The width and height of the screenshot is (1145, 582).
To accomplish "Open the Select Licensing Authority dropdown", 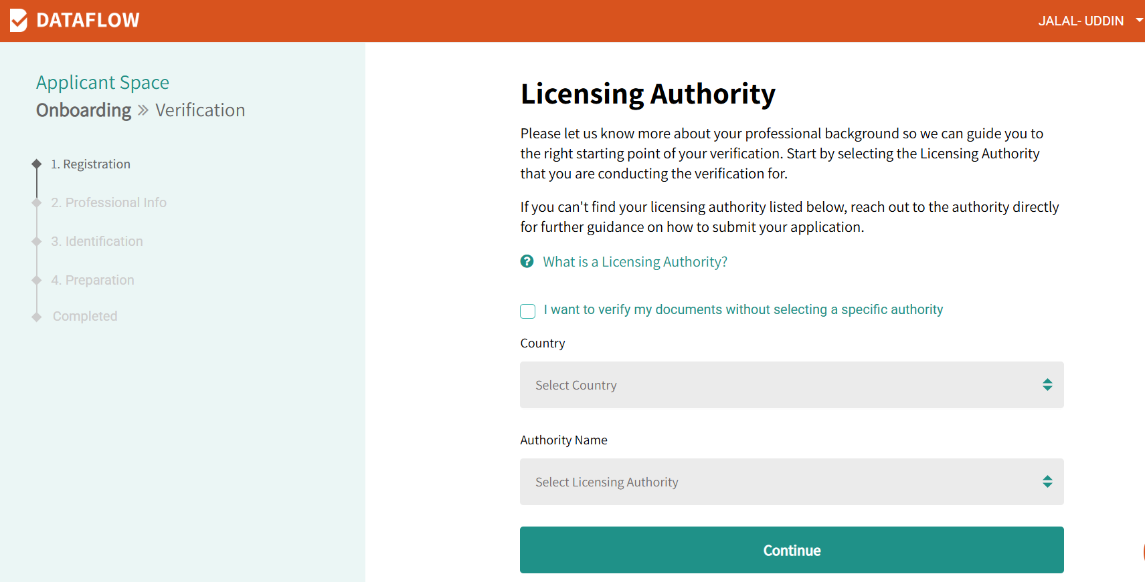I will pos(791,482).
